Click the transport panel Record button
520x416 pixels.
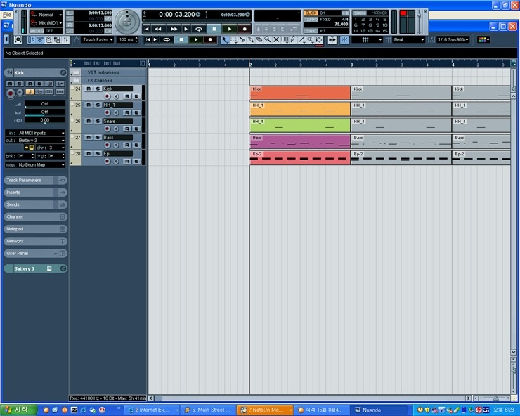coord(244,29)
